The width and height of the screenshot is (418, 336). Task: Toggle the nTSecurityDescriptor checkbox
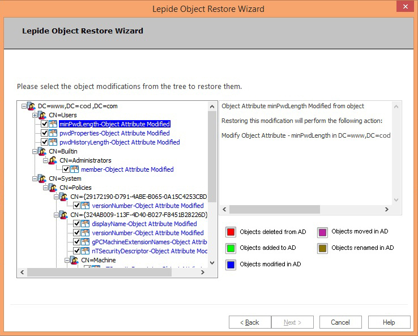(x=77, y=251)
